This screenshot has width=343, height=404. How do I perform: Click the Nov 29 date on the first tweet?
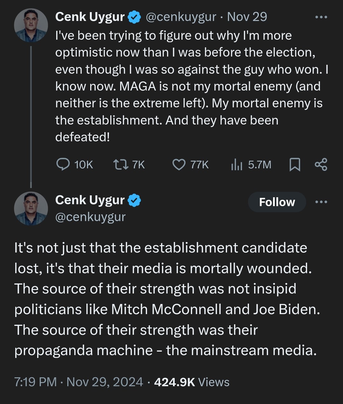247,17
